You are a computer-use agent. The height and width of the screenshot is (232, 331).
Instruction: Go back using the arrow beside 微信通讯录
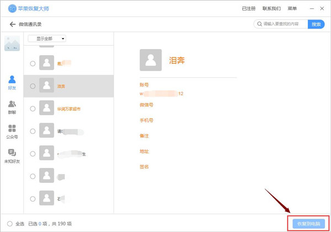click(x=13, y=24)
